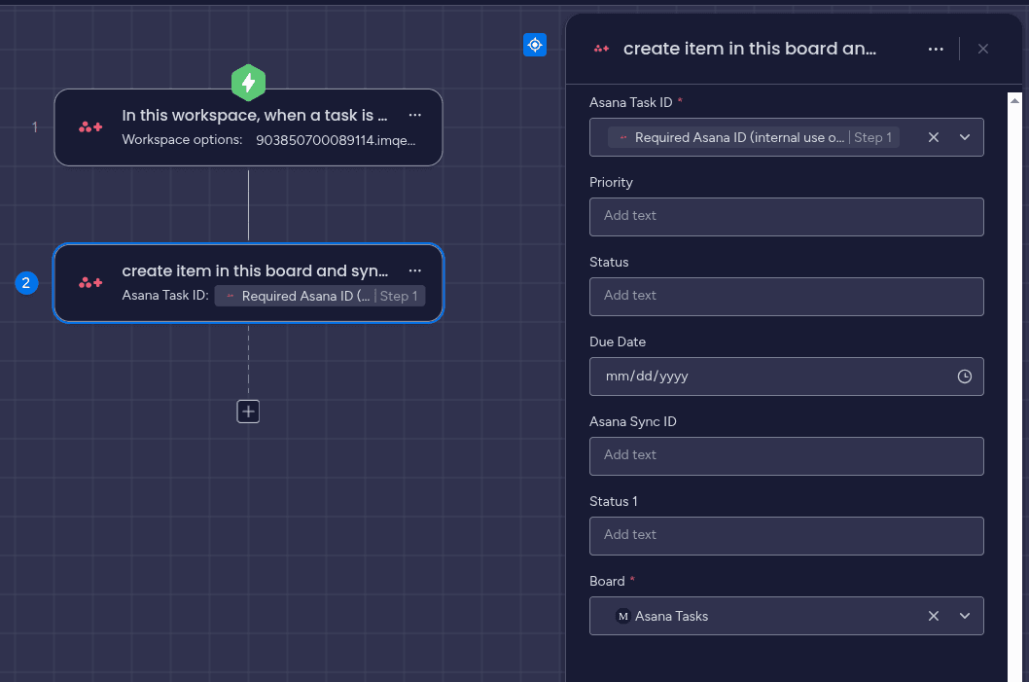The height and width of the screenshot is (682, 1029).
Task: Open the Board selection dropdown
Action: pos(965,616)
